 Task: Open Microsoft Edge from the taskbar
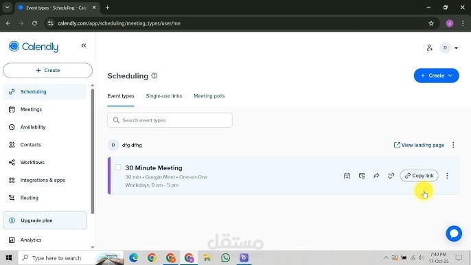133,257
